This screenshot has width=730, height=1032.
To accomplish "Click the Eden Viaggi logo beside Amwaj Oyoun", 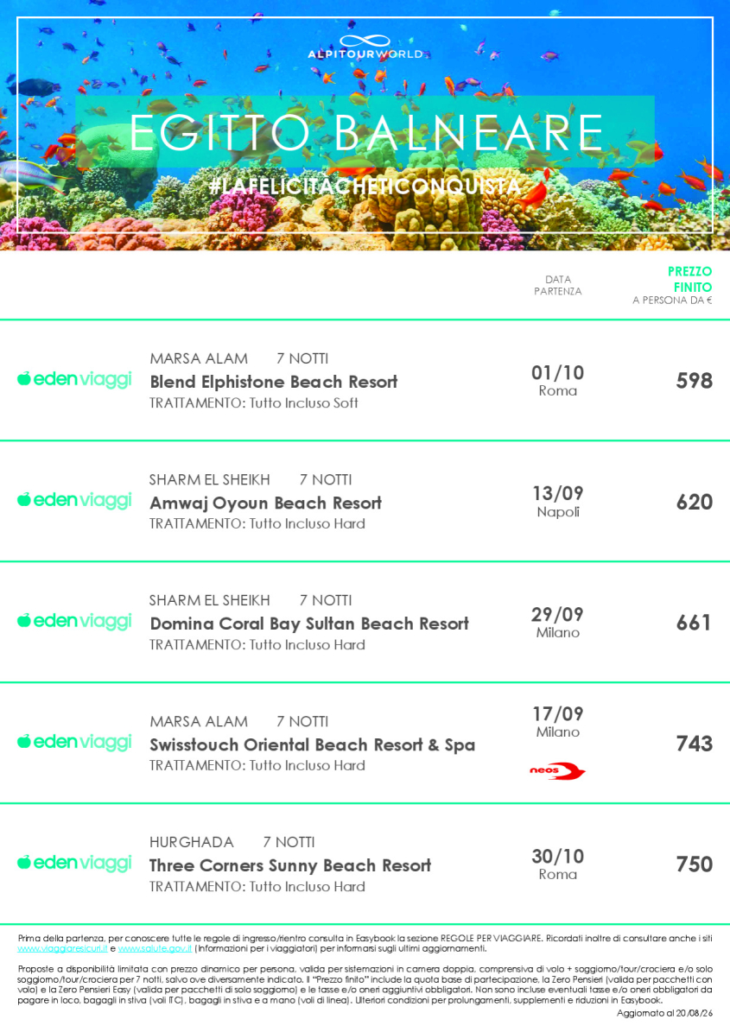I will point(74,500).
